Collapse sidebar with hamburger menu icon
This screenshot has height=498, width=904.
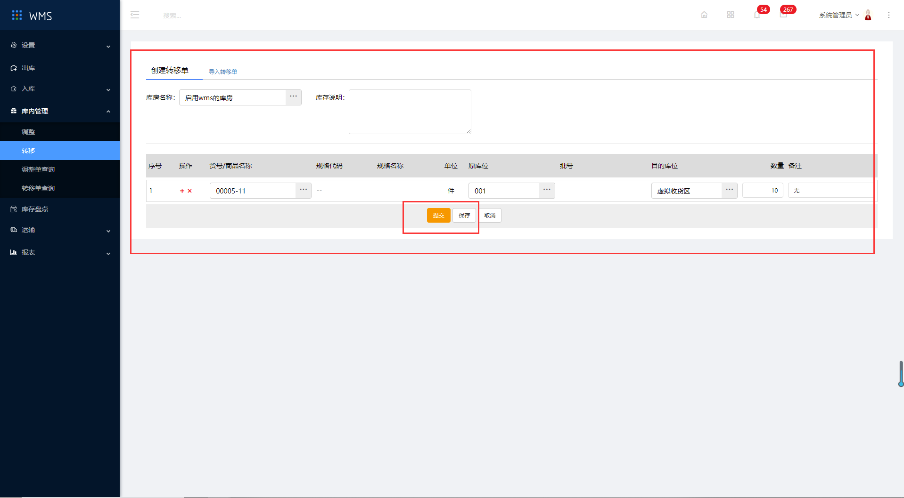tap(135, 15)
